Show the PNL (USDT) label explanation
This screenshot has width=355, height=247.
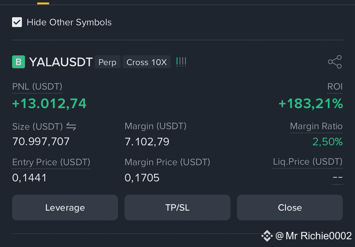(x=37, y=87)
